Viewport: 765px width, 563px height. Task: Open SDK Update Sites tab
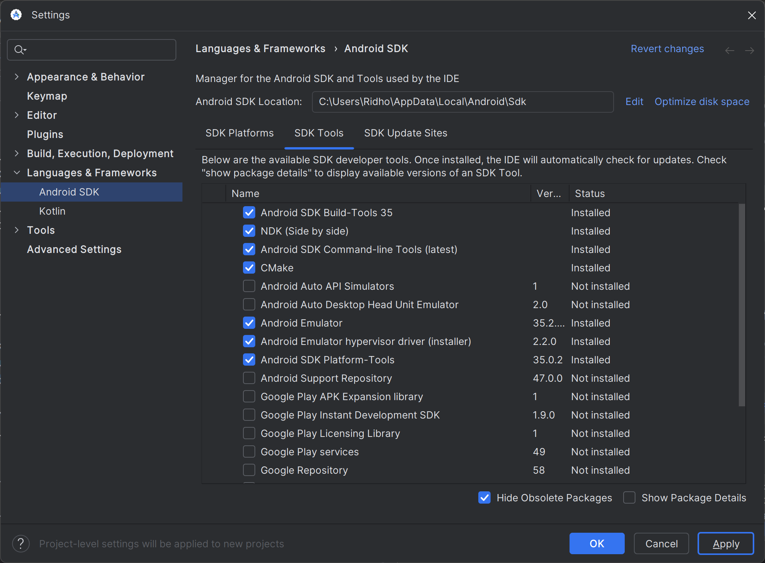click(405, 133)
